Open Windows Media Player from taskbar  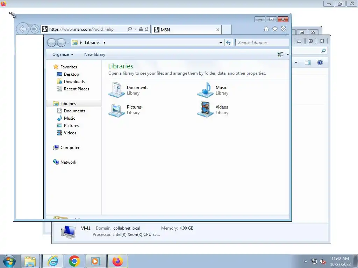click(x=95, y=261)
